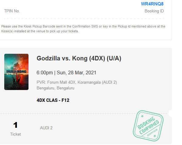The image size is (182, 145).
Task: Click the kiosk pickup instructions paragraph
Action: pos(83,29)
